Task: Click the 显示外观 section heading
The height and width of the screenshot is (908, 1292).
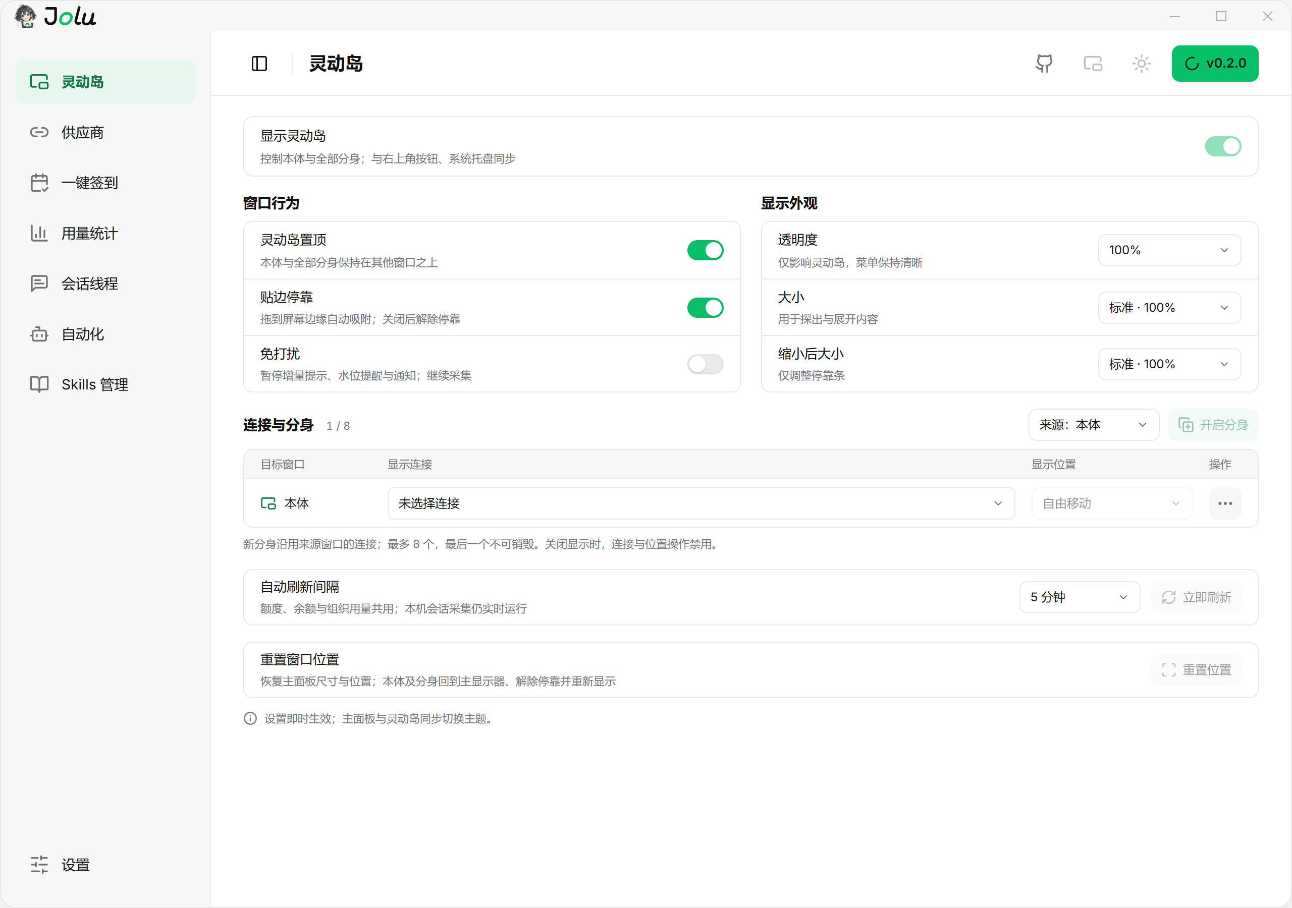Action: pyautogui.click(x=789, y=203)
